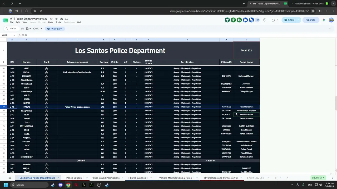Open the Google Sheets home logo

coord(5,20)
